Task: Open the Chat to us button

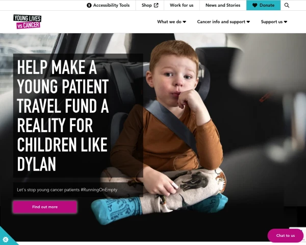Action: click(285, 236)
